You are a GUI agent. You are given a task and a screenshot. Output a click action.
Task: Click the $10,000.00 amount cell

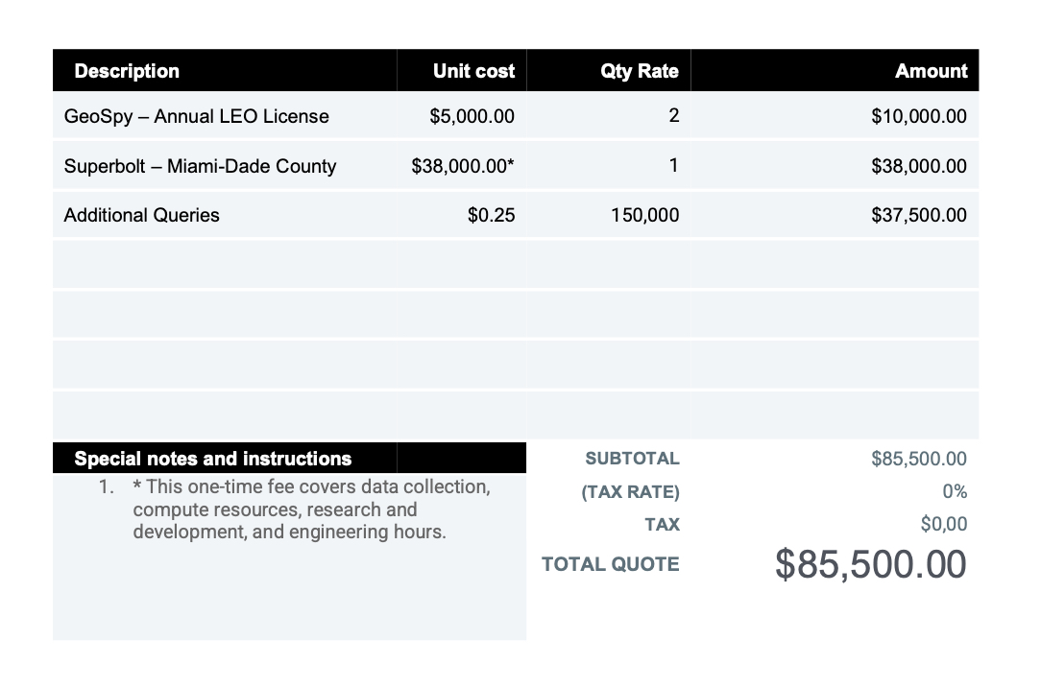click(x=918, y=116)
